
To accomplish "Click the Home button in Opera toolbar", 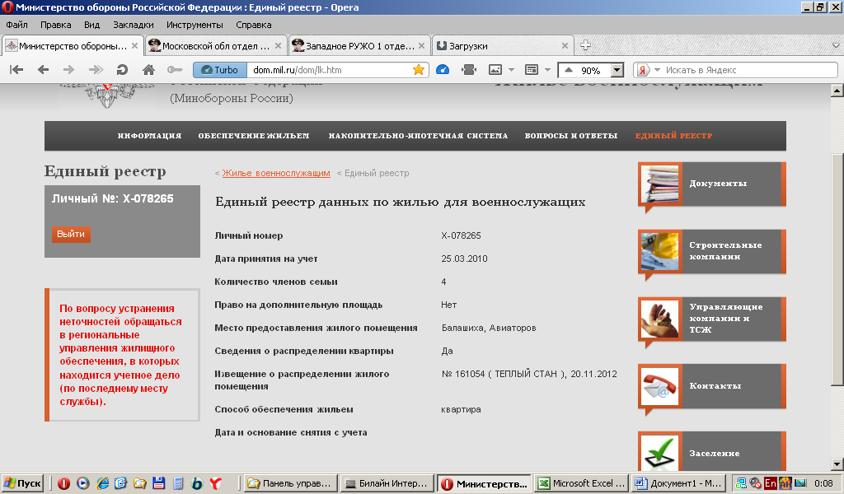I will [x=148, y=70].
